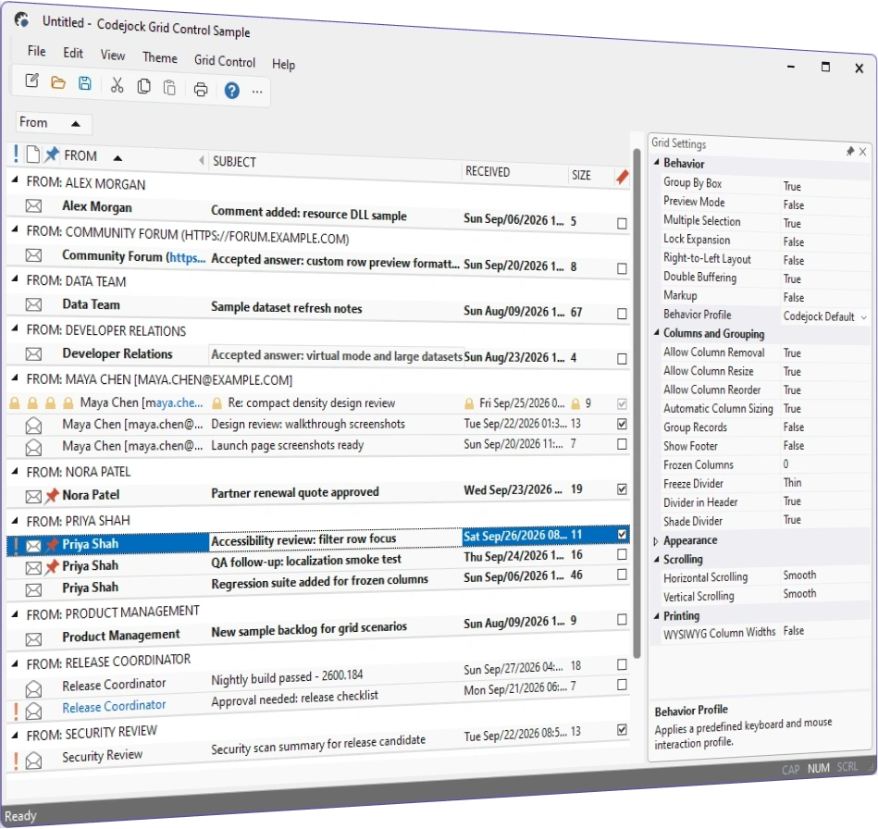Click the importance exclamation column header icon

(x=16, y=153)
